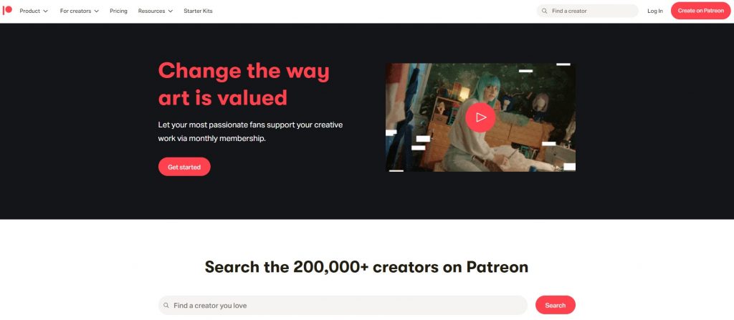The height and width of the screenshot is (320, 734).
Task: Click Create on Patreon button
Action: (x=700, y=11)
